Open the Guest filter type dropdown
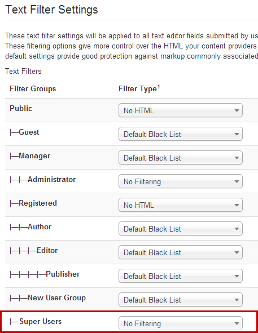 pos(181,134)
